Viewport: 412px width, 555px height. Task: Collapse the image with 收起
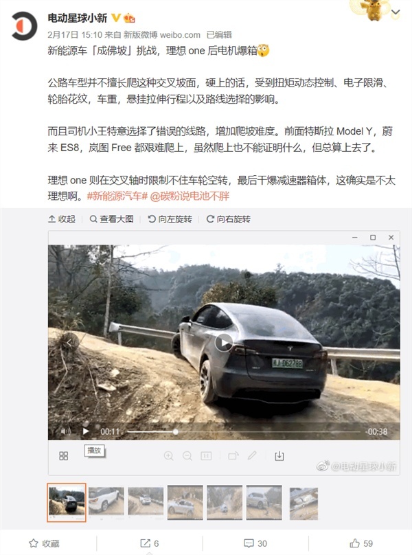[x=62, y=219]
